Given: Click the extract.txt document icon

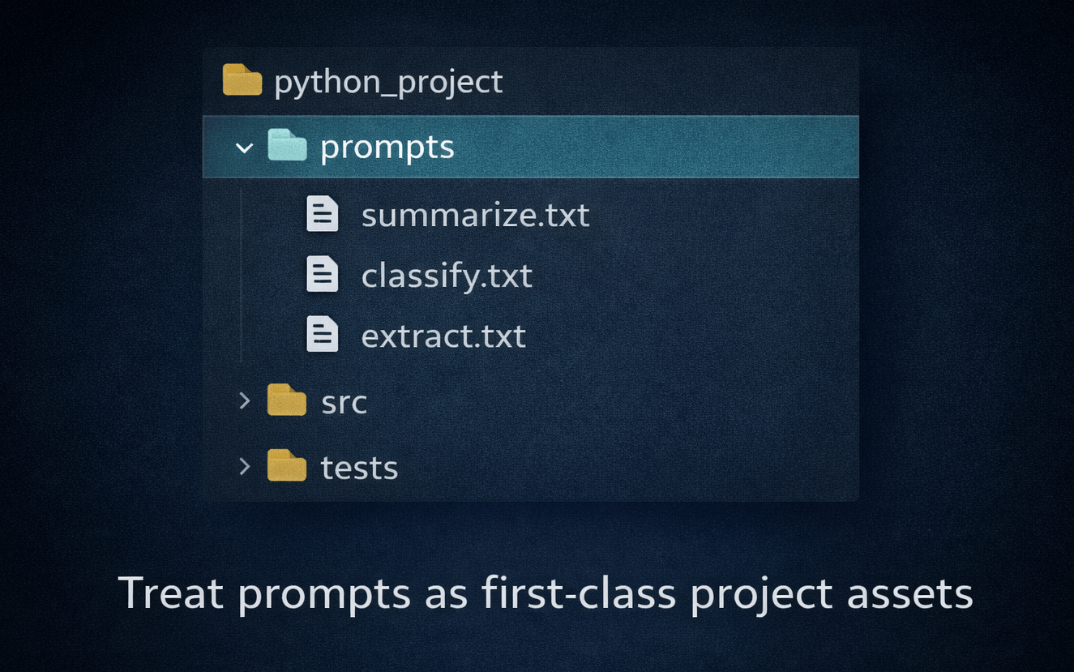Looking at the screenshot, I should 322,334.
